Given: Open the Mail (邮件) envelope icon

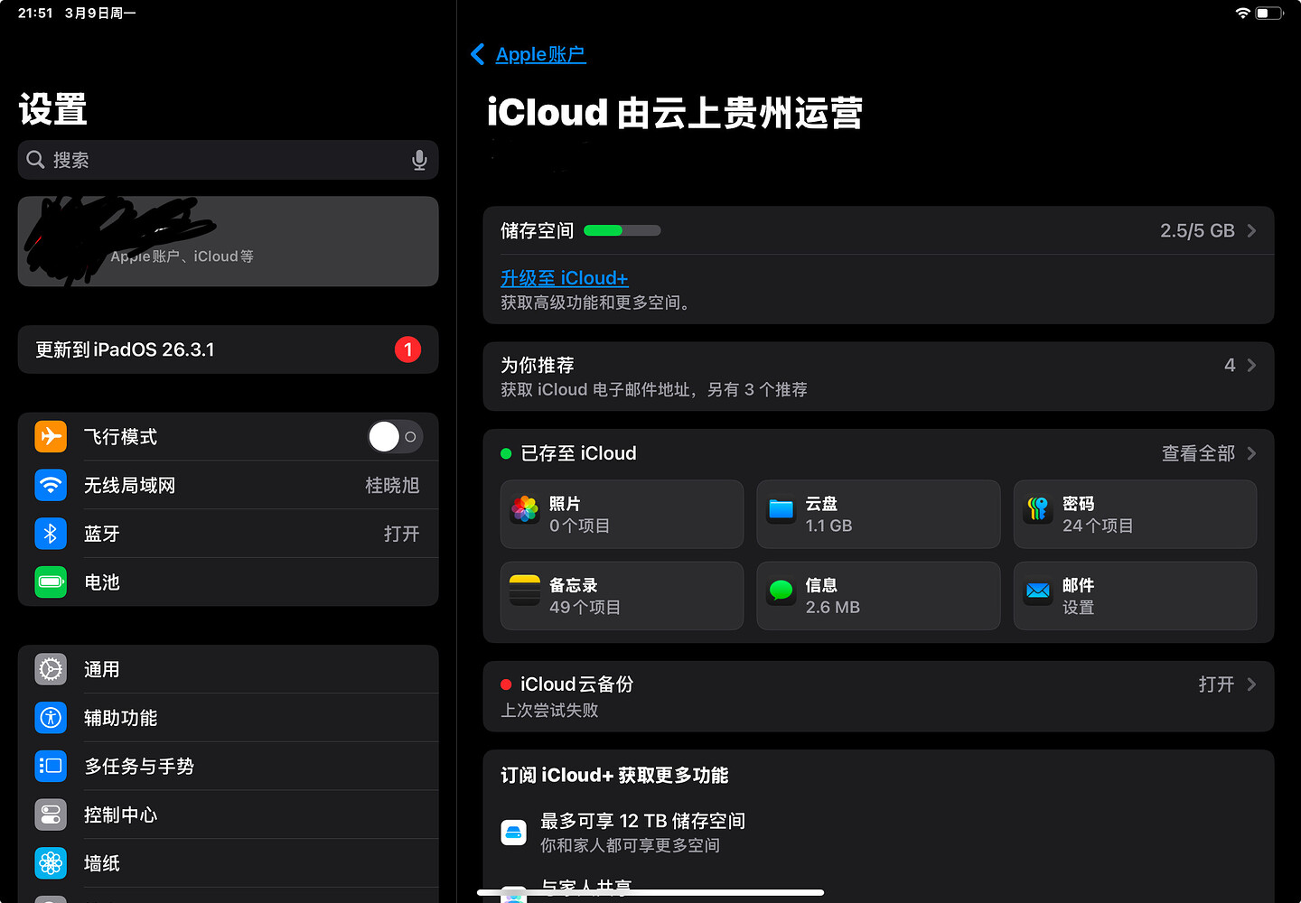Looking at the screenshot, I should (1038, 591).
